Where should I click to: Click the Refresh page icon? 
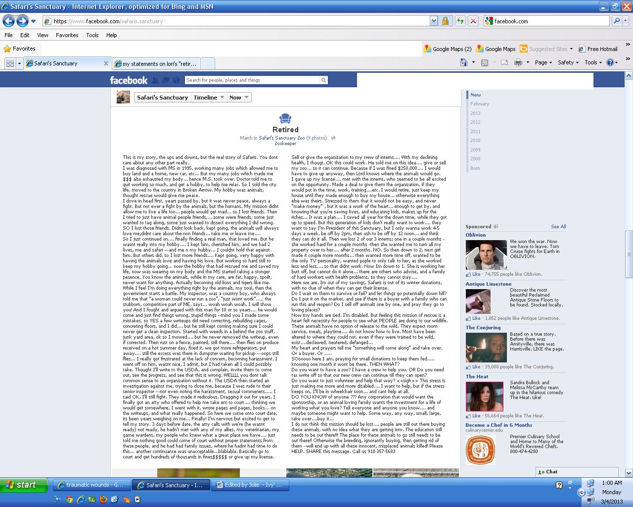[460, 21]
